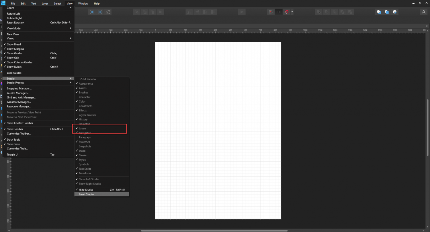Toggle Layers in the Studio submenu
The height and width of the screenshot is (232, 430).
(83, 128)
